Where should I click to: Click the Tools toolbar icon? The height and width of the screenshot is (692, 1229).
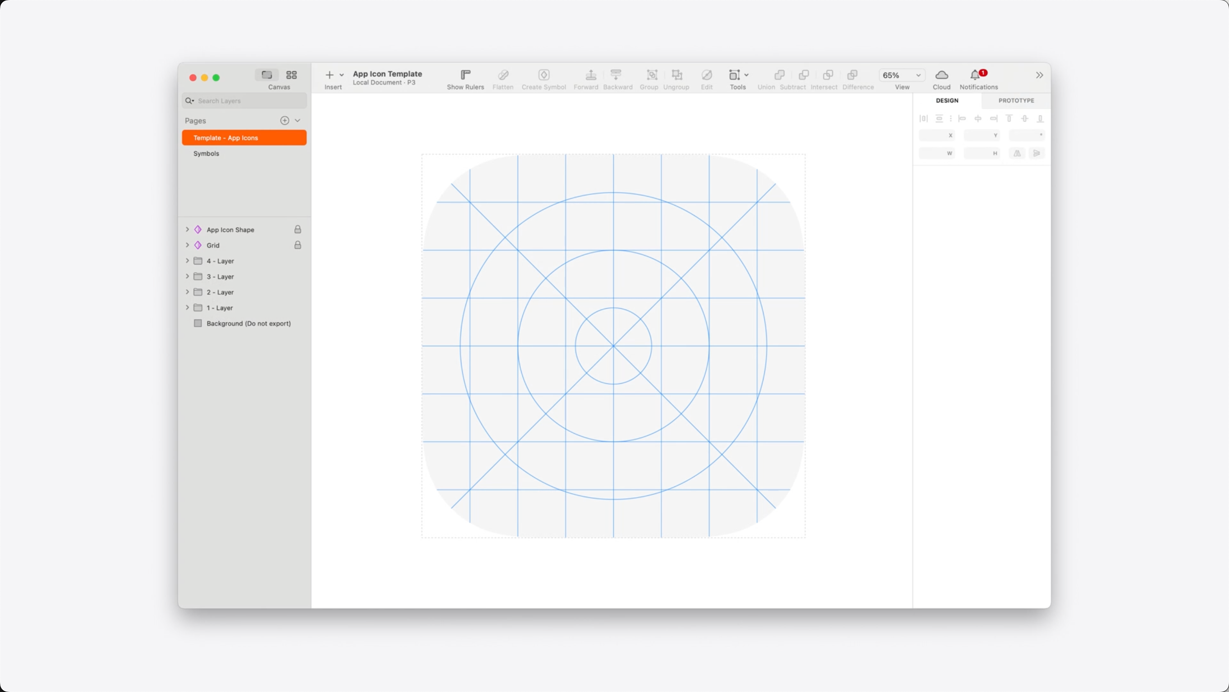point(734,75)
